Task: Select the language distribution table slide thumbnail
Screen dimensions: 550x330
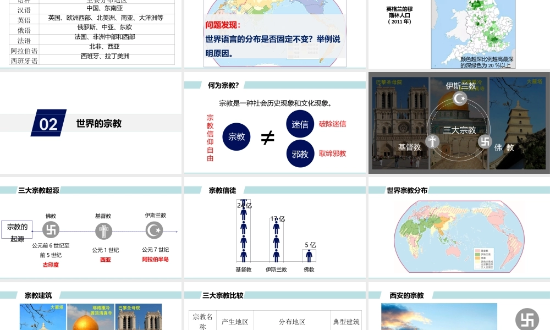Action: tap(91, 34)
